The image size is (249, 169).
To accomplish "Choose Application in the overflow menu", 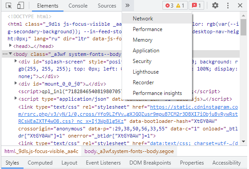I will point(157,51).
